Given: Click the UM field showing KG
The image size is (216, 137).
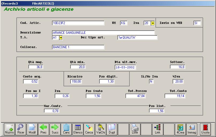Looking at the screenshot, I should coord(124,23).
